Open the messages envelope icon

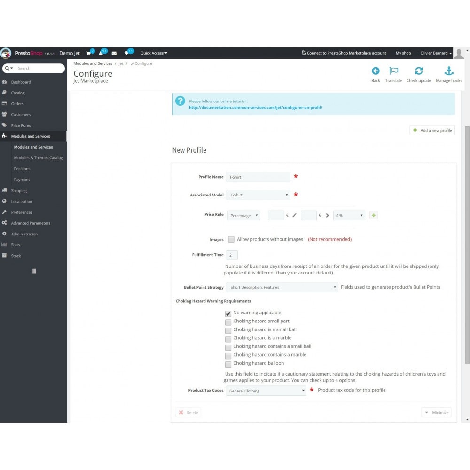(114, 54)
